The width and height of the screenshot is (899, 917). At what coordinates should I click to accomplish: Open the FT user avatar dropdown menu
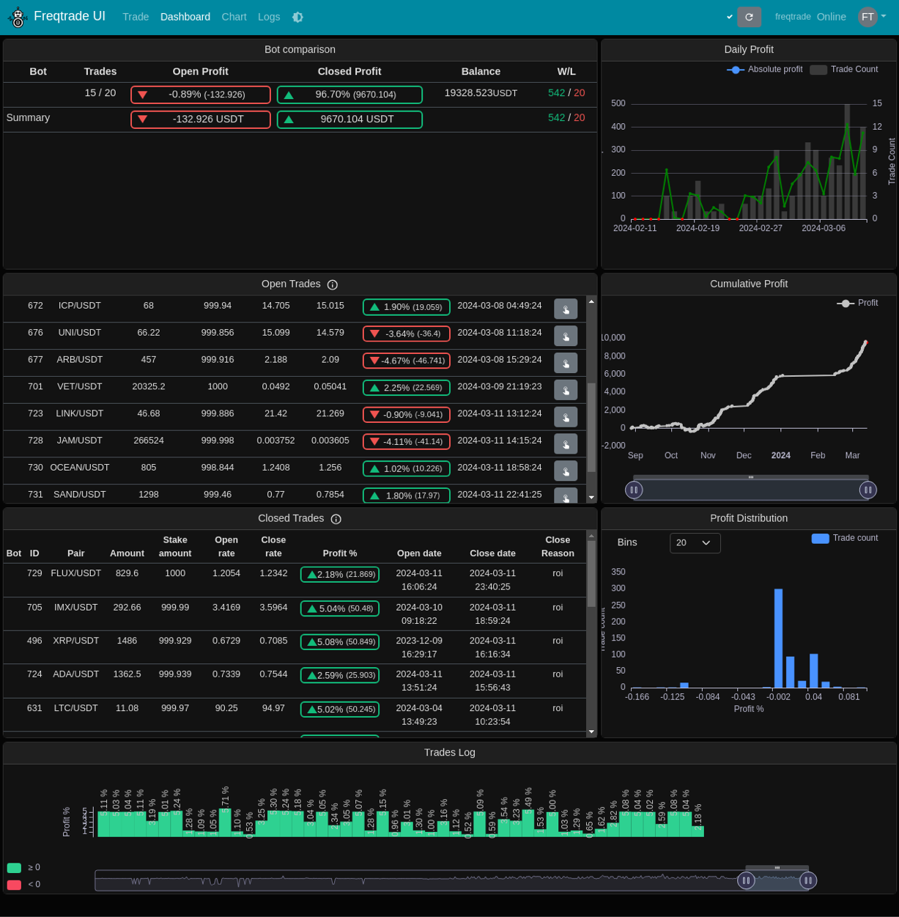pyautogui.click(x=872, y=17)
